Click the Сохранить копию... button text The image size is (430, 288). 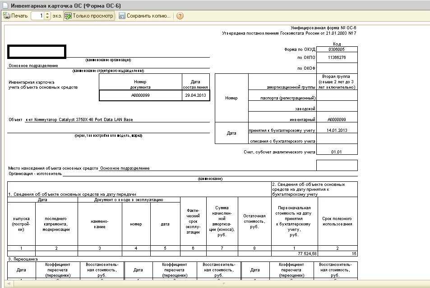(148, 16)
